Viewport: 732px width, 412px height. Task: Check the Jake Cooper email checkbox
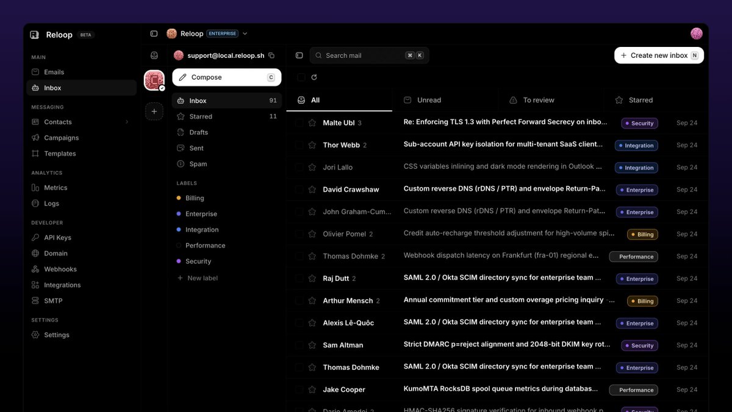click(299, 389)
